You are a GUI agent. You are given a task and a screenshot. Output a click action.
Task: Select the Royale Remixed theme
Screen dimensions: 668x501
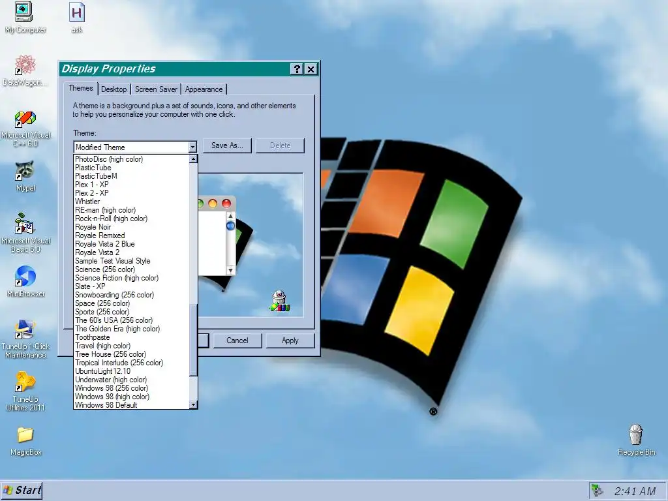point(131,235)
